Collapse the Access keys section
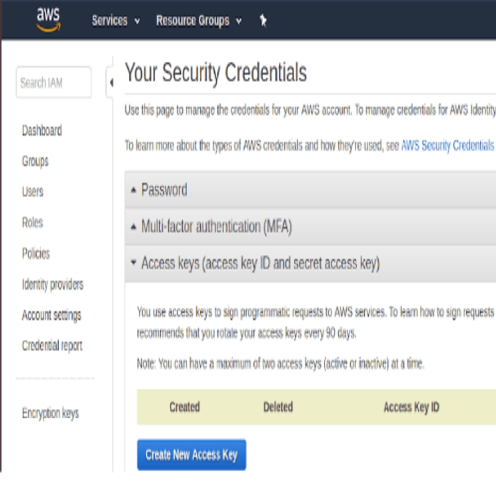Viewport: 496px width, 496px height. pos(310,263)
